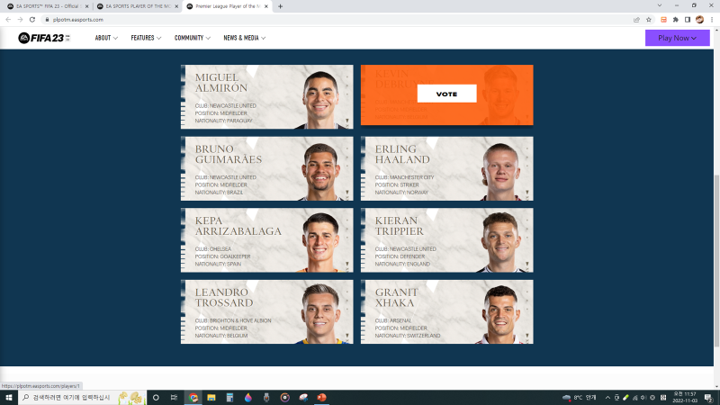This screenshot has width=720, height=405.
Task: Open Cortana circle on taskbar
Action: (x=156, y=398)
